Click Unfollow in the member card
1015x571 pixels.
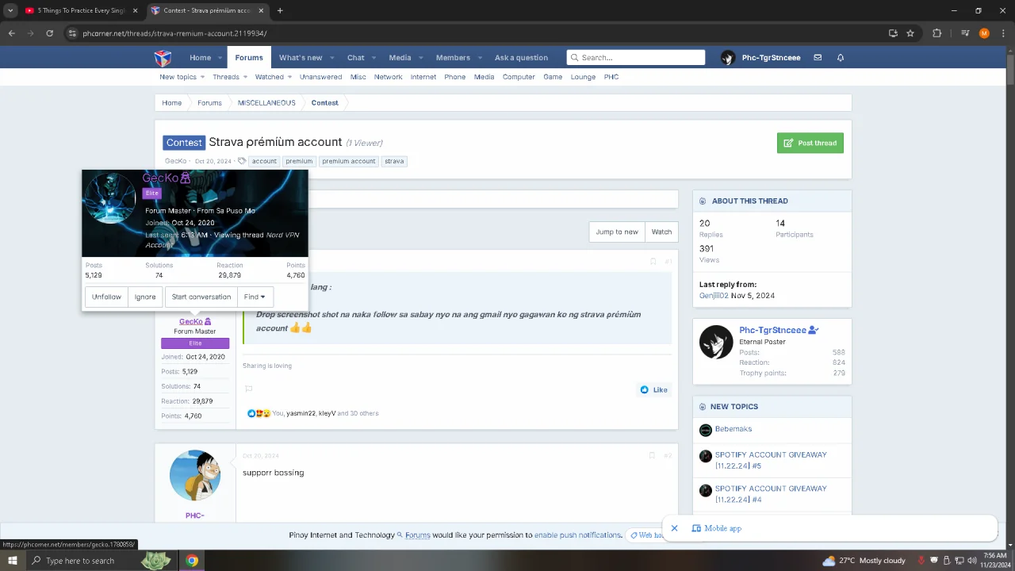[106, 297]
